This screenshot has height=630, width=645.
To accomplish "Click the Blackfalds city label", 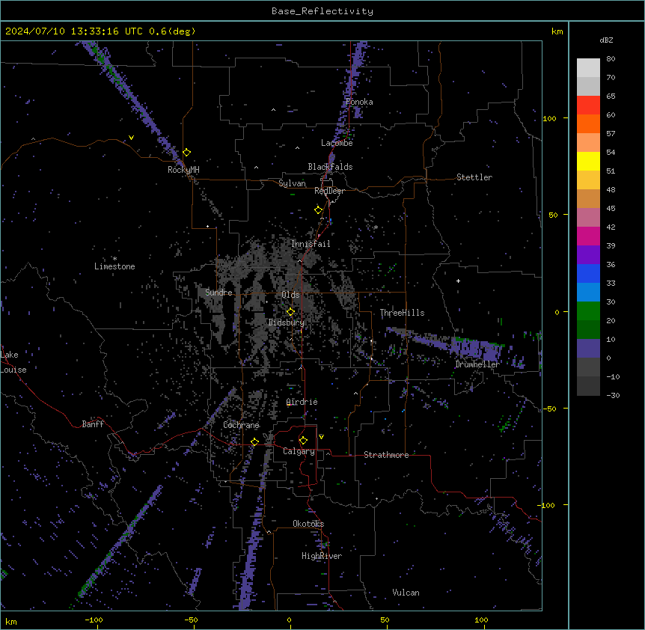I will tap(330, 167).
